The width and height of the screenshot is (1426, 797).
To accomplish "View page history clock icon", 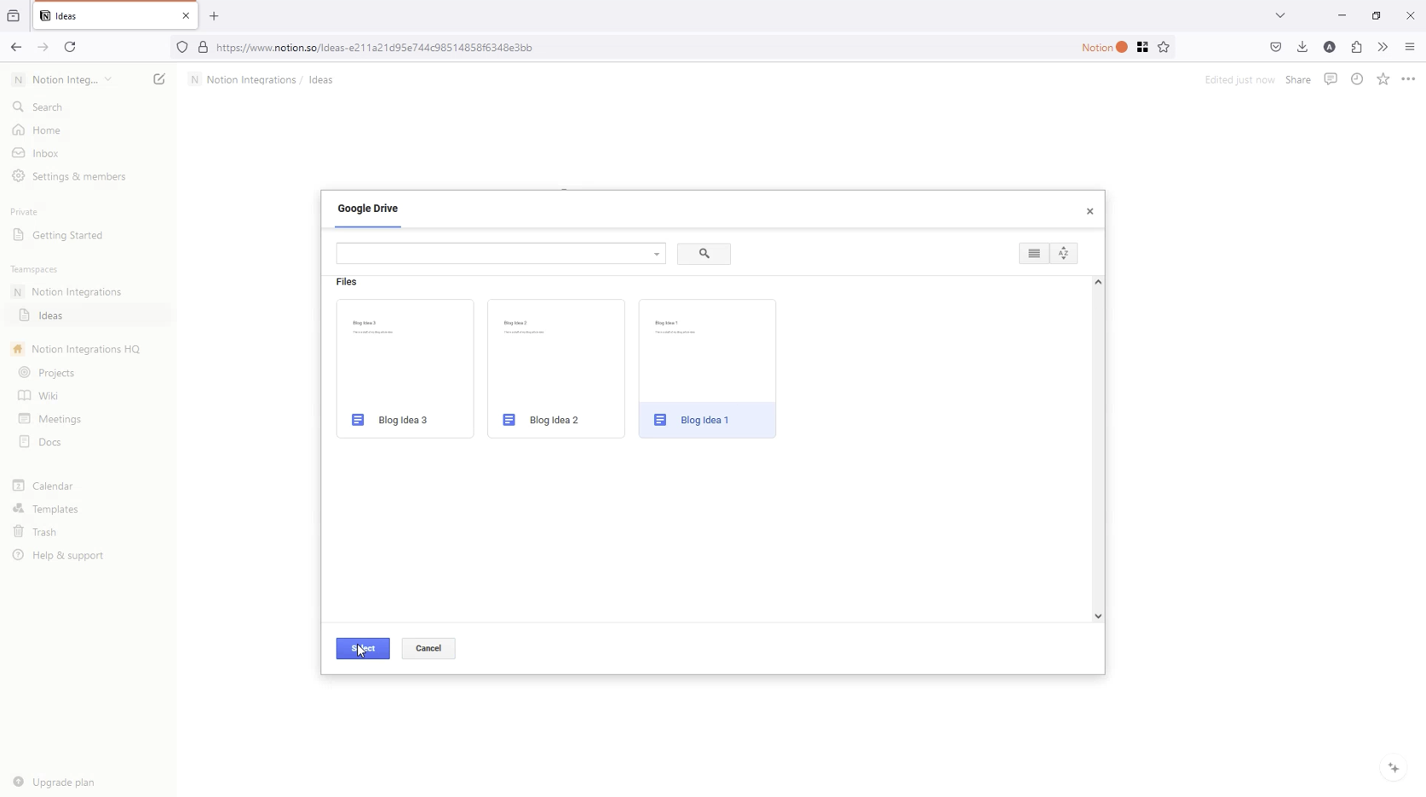I will coord(1357,79).
